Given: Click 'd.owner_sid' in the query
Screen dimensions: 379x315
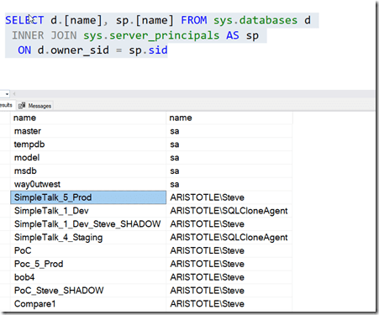Looking at the screenshot, I should click(73, 50).
